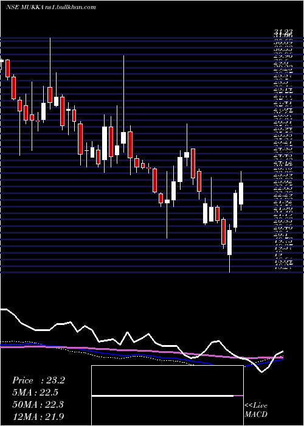Click the '50MA : 22.3' value
This screenshot has height=426, width=304.
point(38,405)
